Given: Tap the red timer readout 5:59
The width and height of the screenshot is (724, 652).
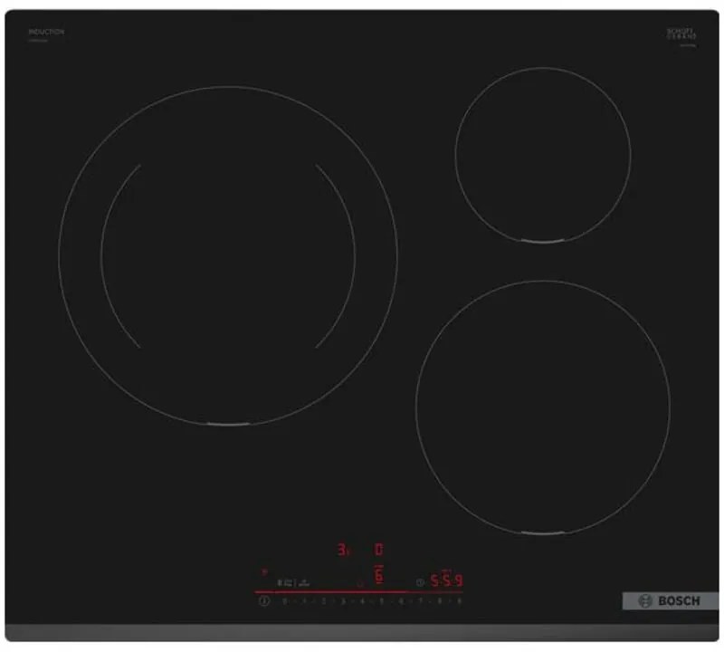Looking at the screenshot, I should [x=446, y=581].
